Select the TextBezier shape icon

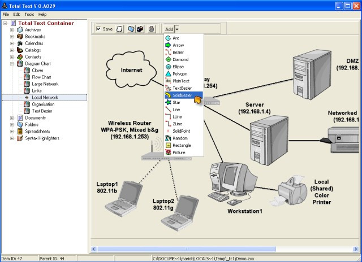(x=169, y=88)
